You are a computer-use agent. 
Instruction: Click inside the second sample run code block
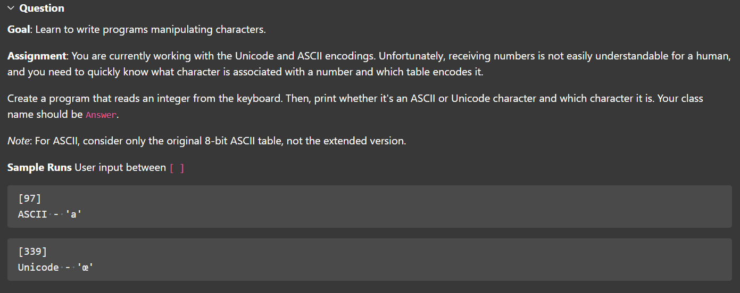tap(370, 260)
